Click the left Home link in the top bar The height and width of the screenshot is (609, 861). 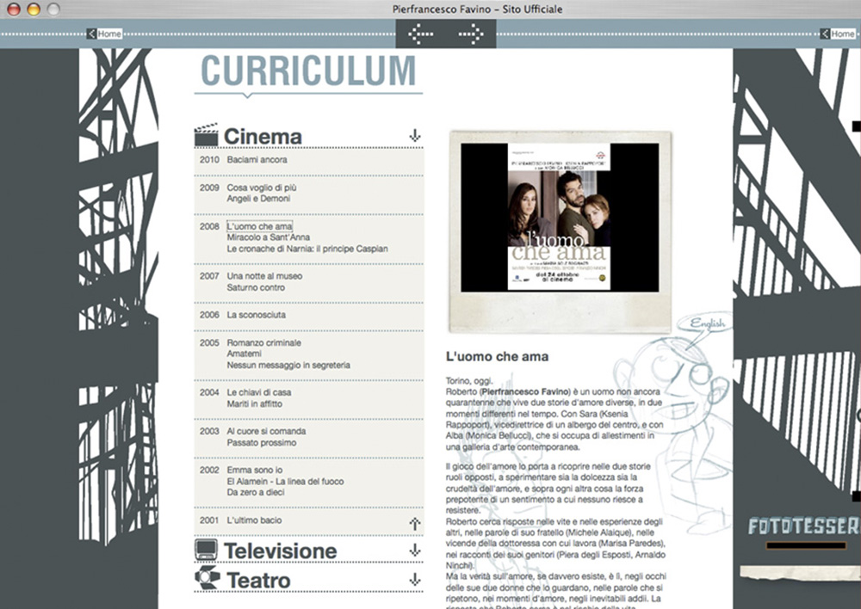104,34
